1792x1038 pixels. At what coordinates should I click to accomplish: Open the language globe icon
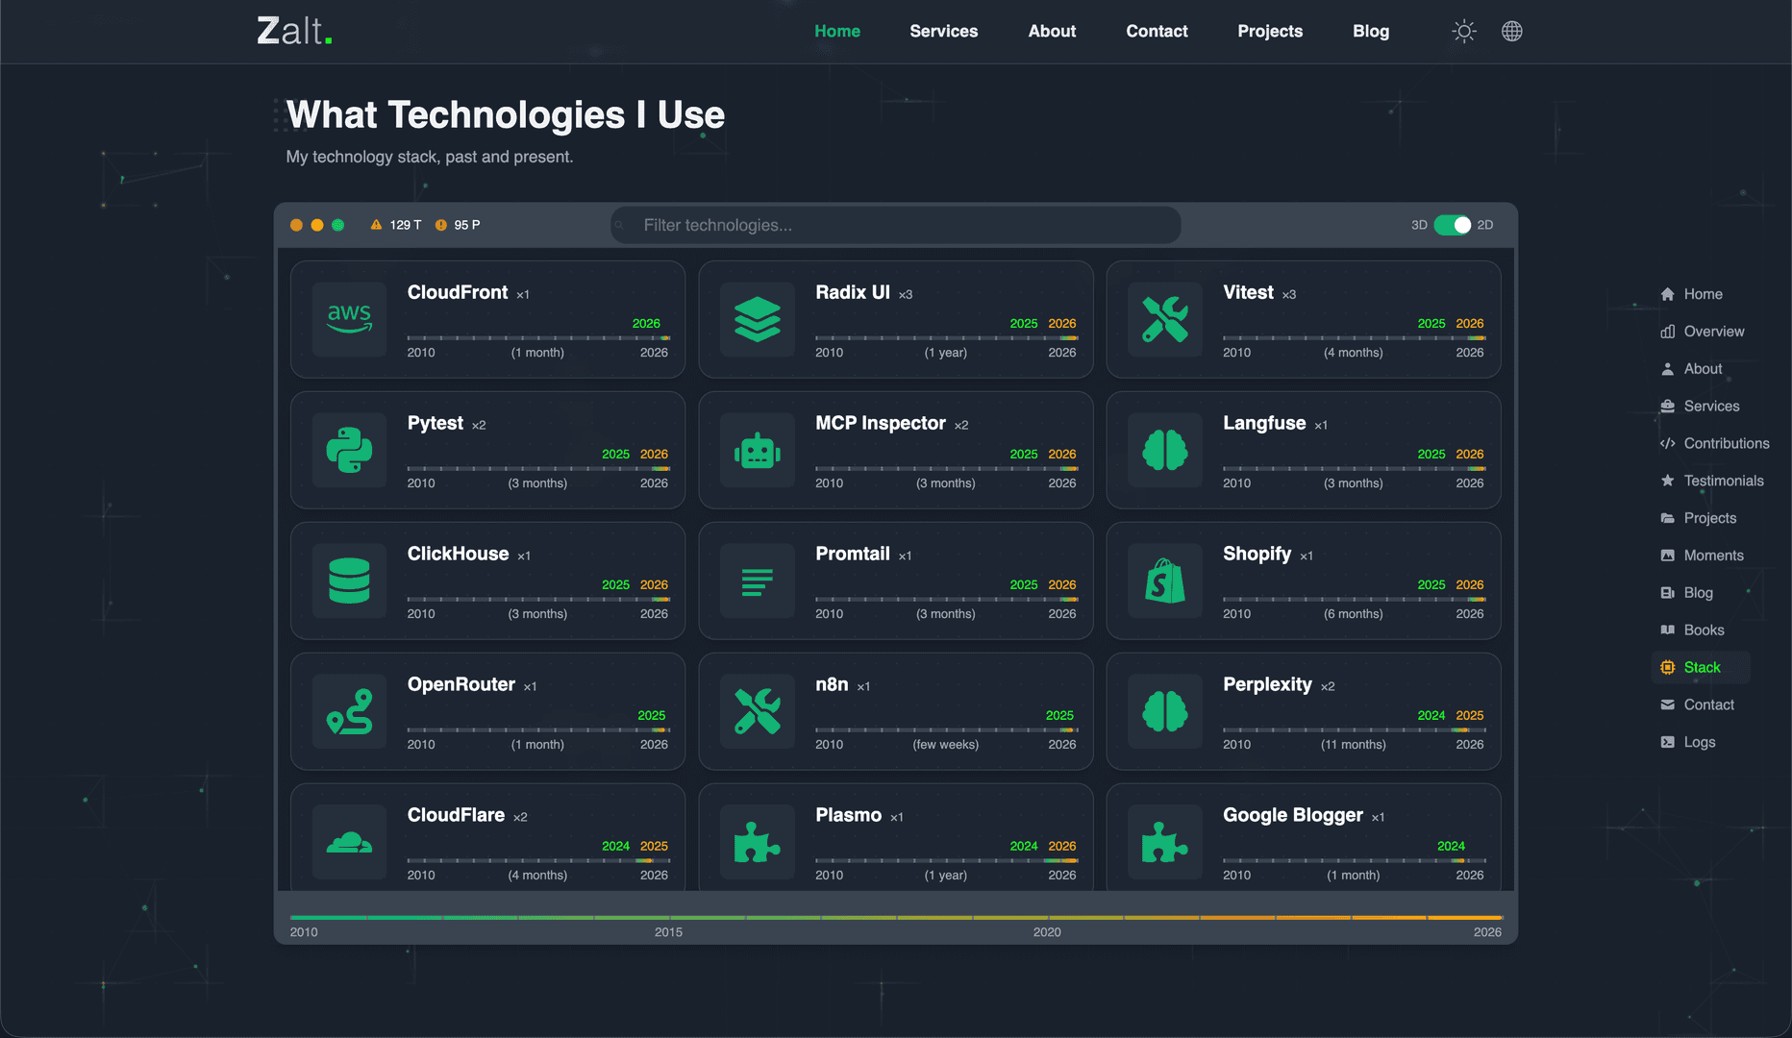[x=1511, y=32]
